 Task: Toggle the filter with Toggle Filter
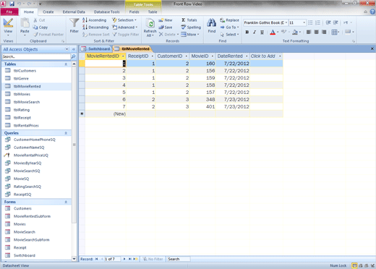point(126,35)
